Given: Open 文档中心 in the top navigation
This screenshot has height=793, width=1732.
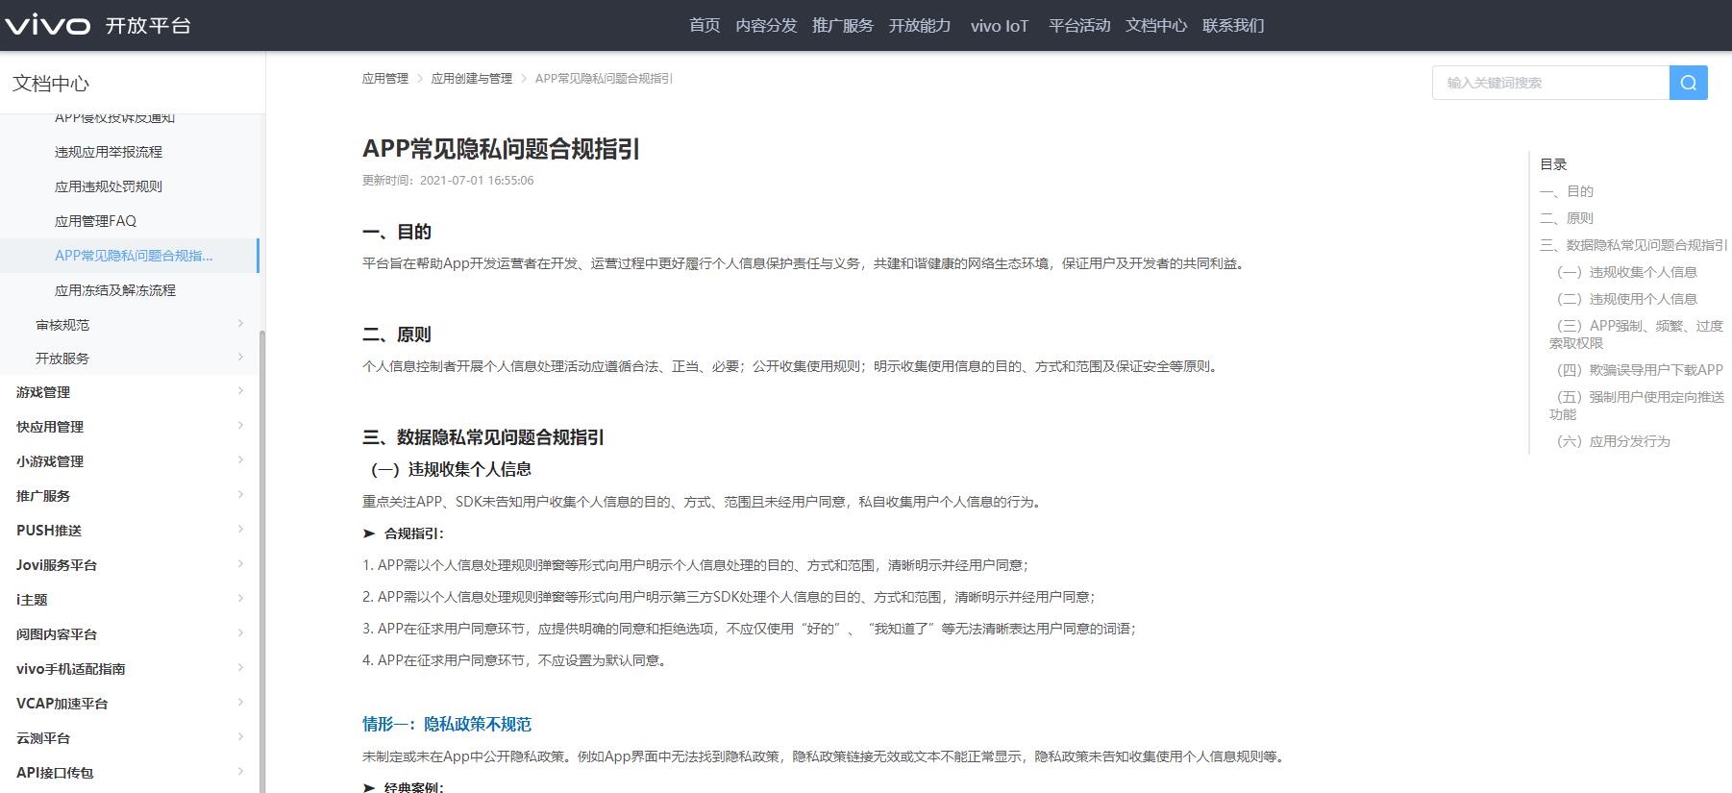Looking at the screenshot, I should coord(1156,26).
